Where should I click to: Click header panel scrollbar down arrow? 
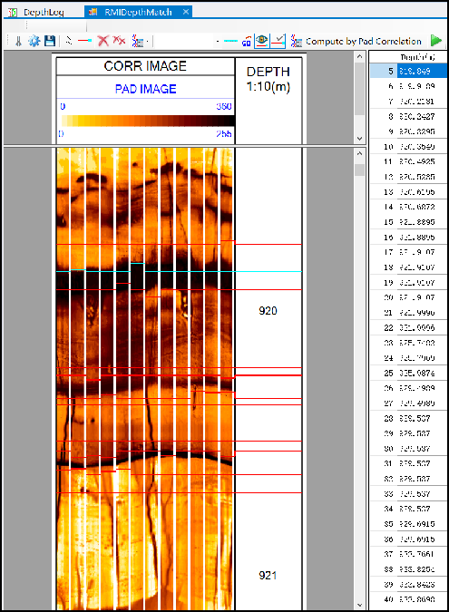click(359, 139)
